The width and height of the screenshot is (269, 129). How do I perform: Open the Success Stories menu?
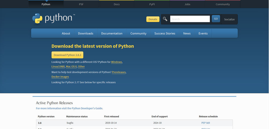click(x=165, y=33)
